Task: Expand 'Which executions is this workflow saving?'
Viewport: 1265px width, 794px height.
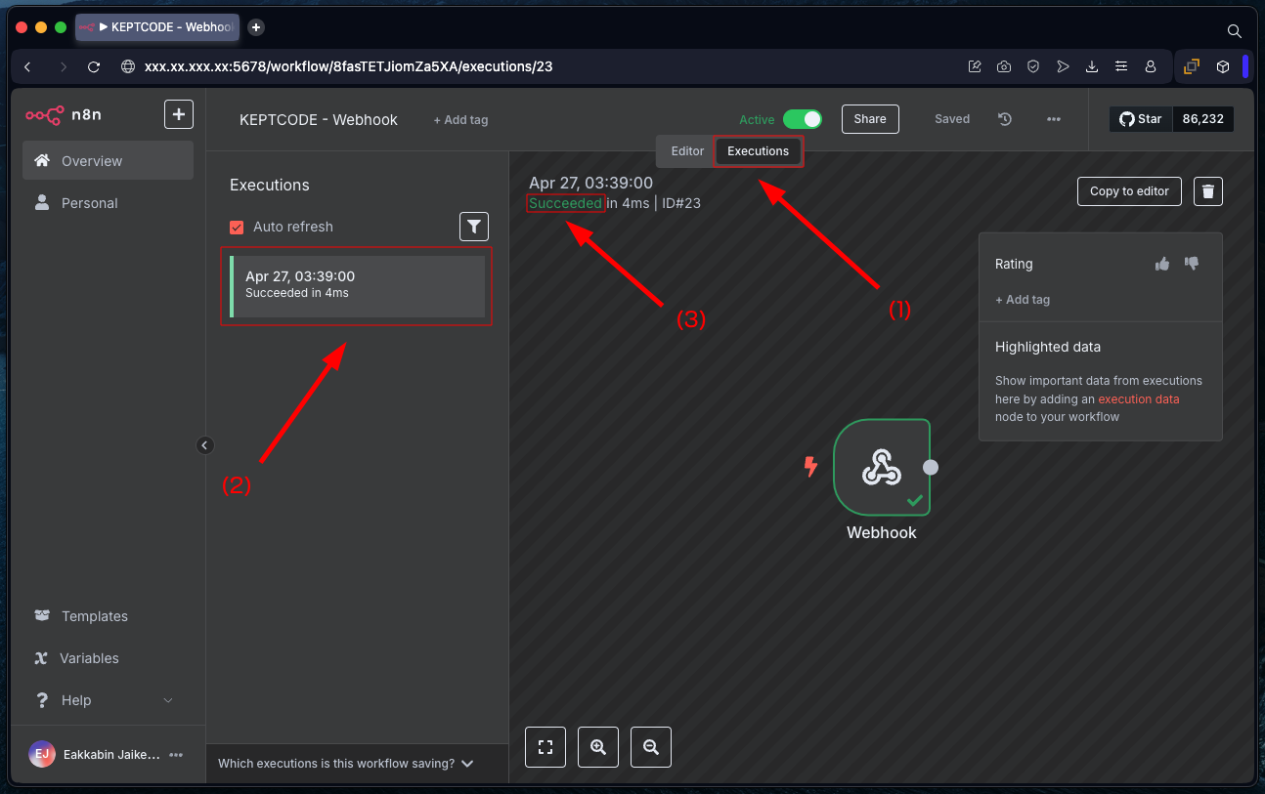Action: (346, 764)
